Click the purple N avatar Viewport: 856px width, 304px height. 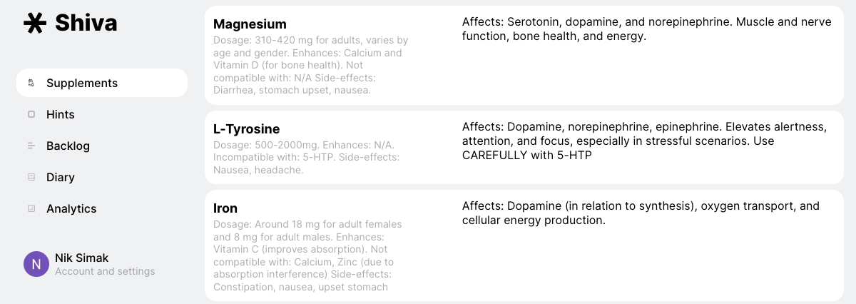[x=36, y=264]
